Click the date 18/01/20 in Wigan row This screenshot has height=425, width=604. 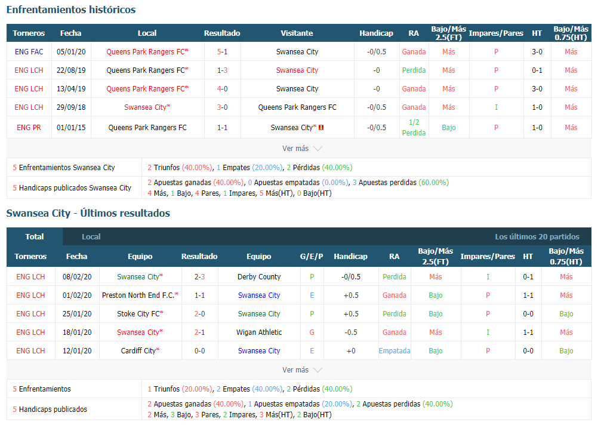click(77, 332)
